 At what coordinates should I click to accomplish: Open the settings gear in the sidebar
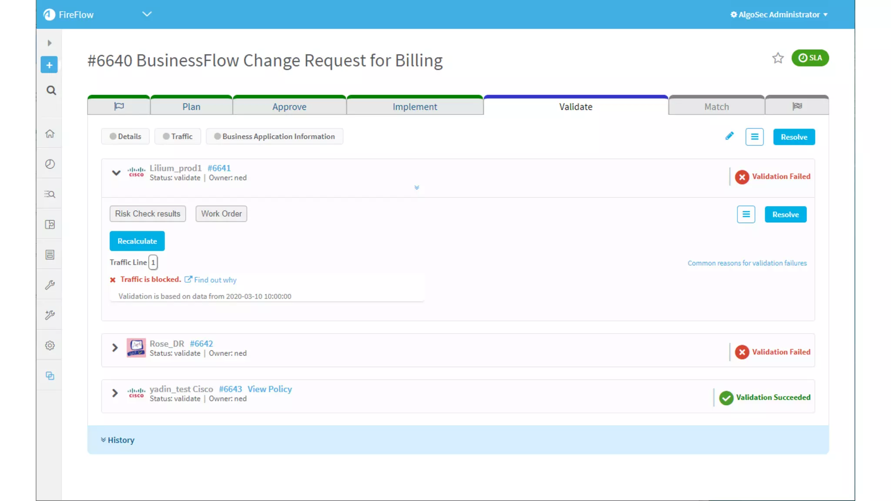point(50,345)
